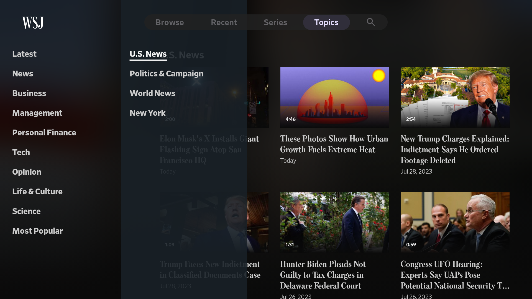Play the urban heat photos video
This screenshot has width=532, height=299.
tap(334, 97)
